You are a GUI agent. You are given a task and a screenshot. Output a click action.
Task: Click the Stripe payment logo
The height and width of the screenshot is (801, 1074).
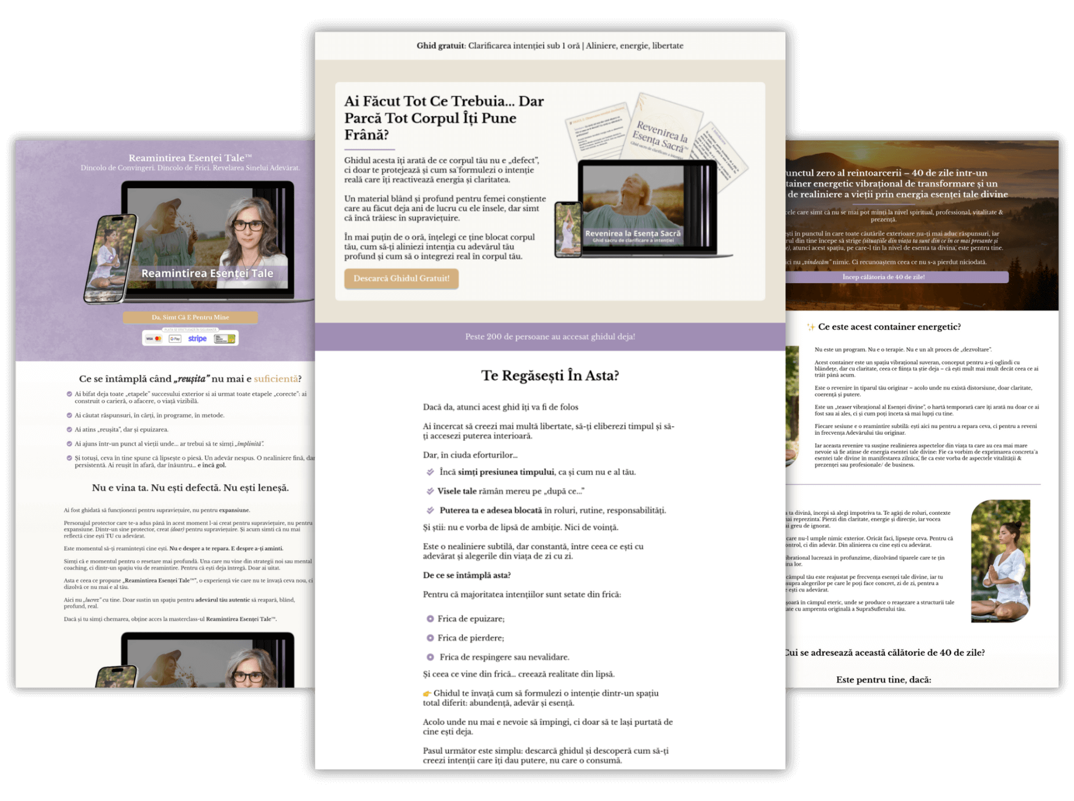[x=197, y=338]
